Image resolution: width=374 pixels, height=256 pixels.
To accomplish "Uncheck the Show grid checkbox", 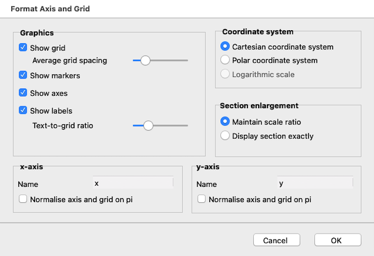I will [23, 47].
